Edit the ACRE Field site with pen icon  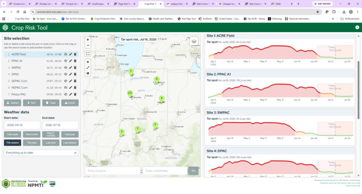[70, 54]
